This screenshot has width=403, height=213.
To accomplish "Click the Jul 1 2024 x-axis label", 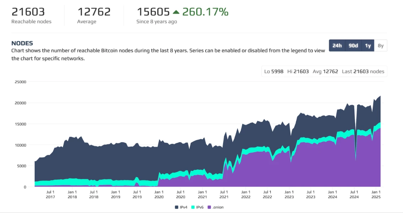I will click(354, 195).
